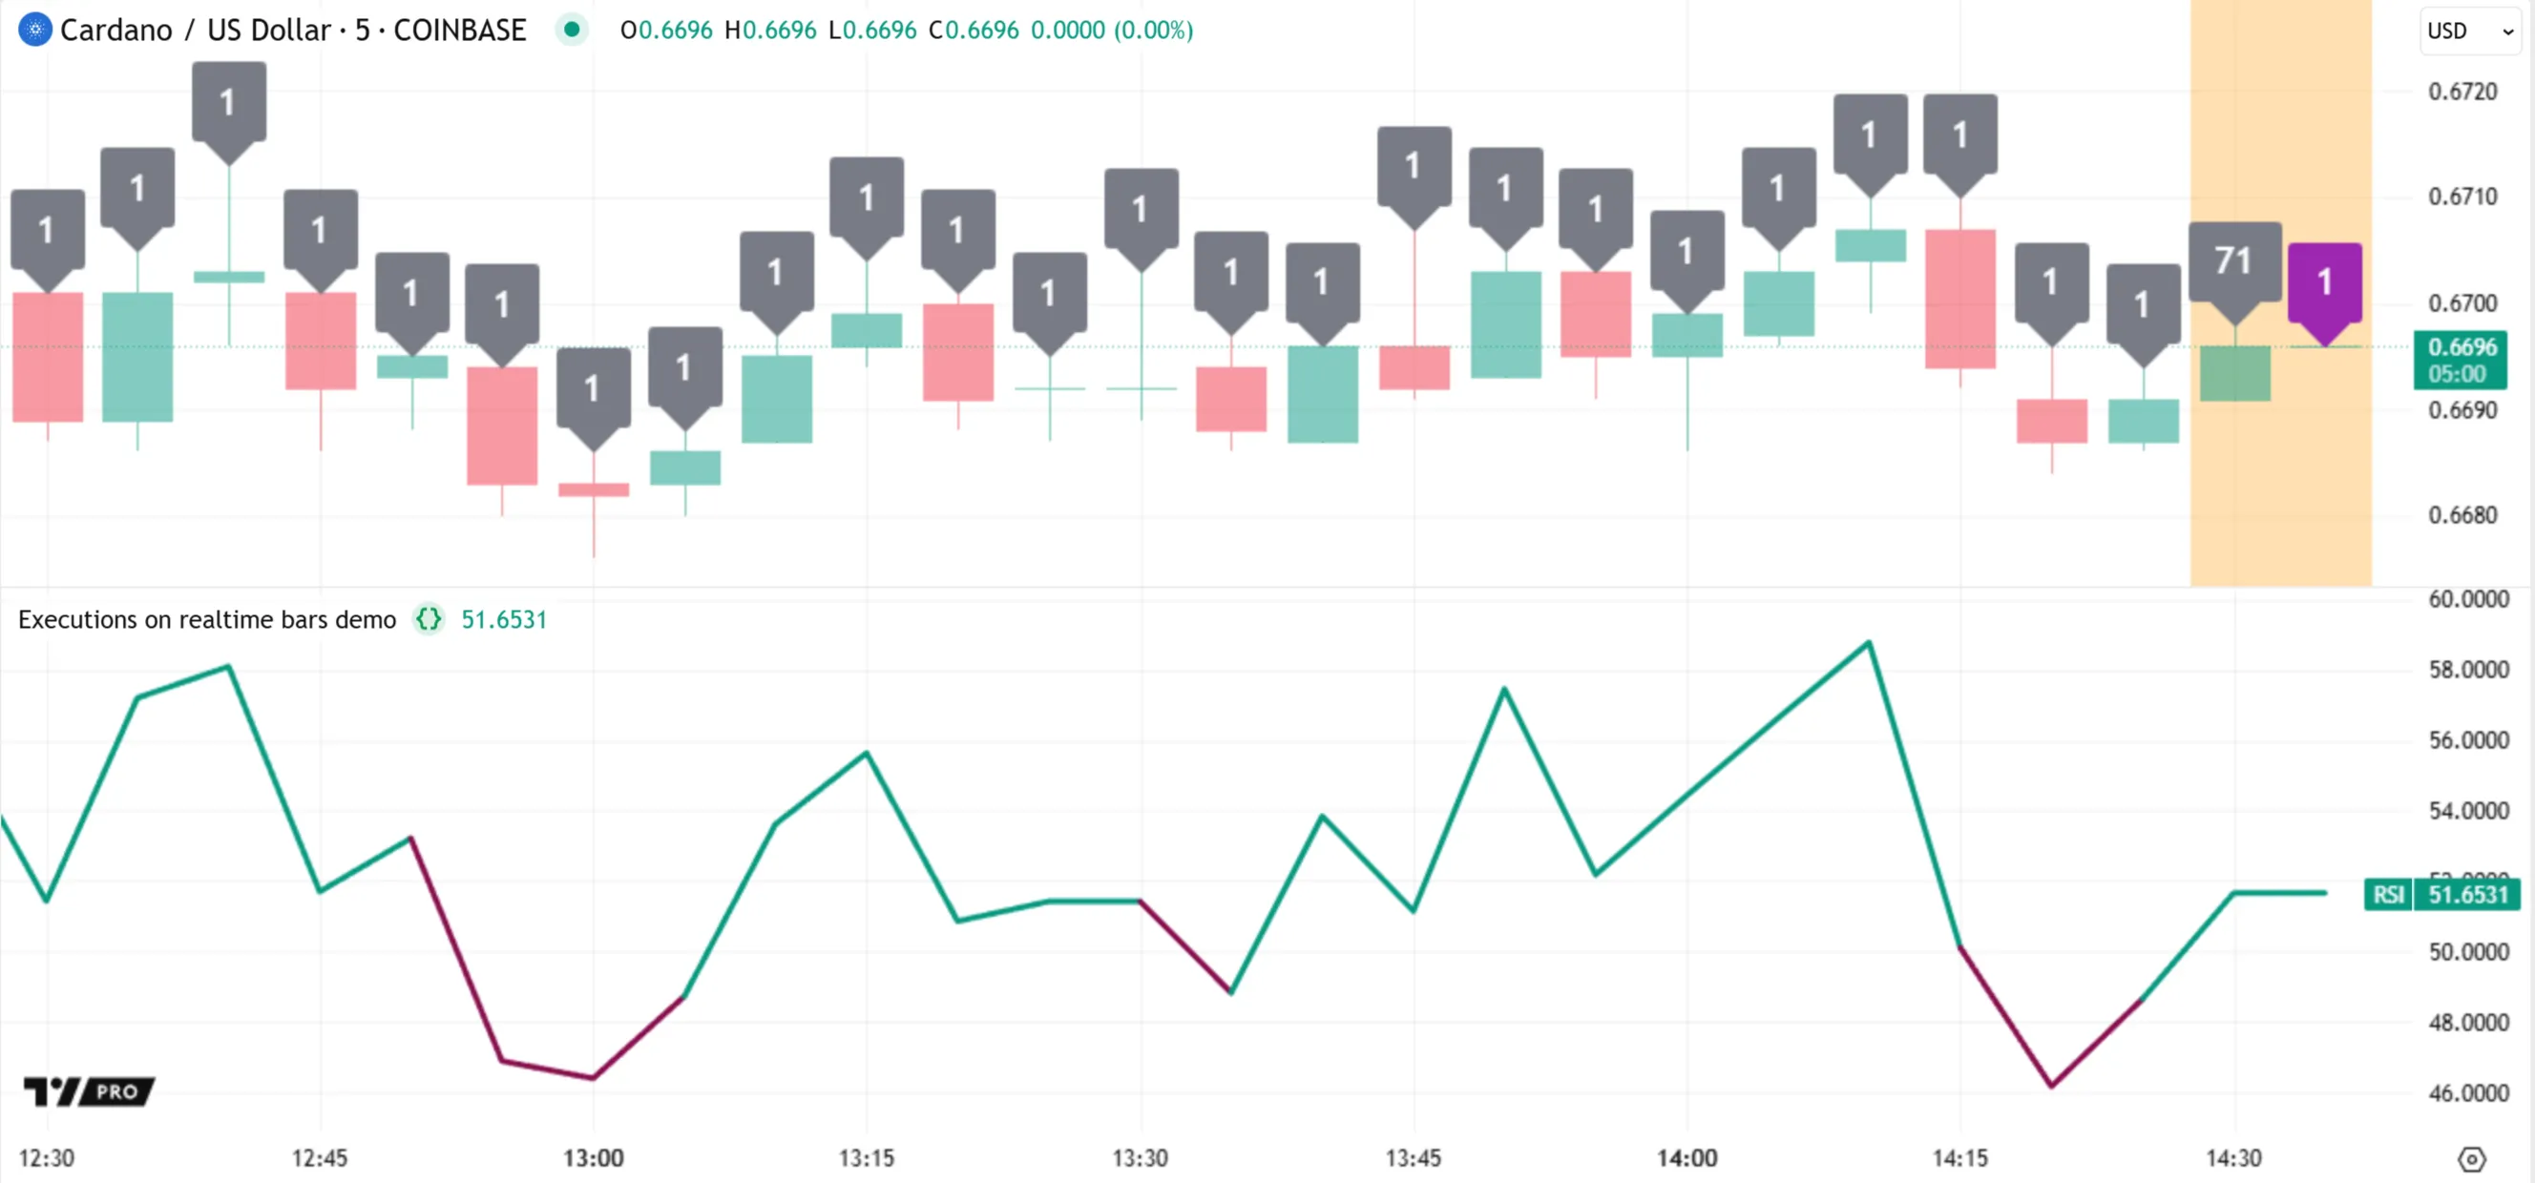Screen dimensions: 2535x1183
Task: Open chart settings gear icon
Action: click(2471, 1158)
